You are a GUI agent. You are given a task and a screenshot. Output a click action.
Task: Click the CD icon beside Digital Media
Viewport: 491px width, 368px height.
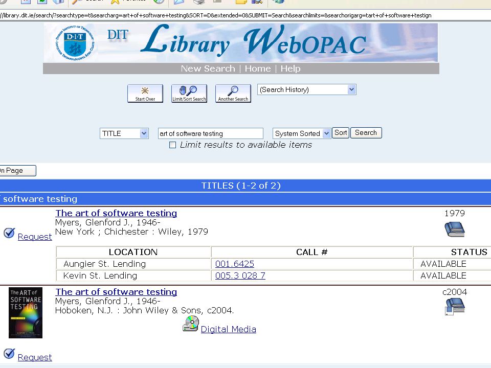tap(191, 324)
